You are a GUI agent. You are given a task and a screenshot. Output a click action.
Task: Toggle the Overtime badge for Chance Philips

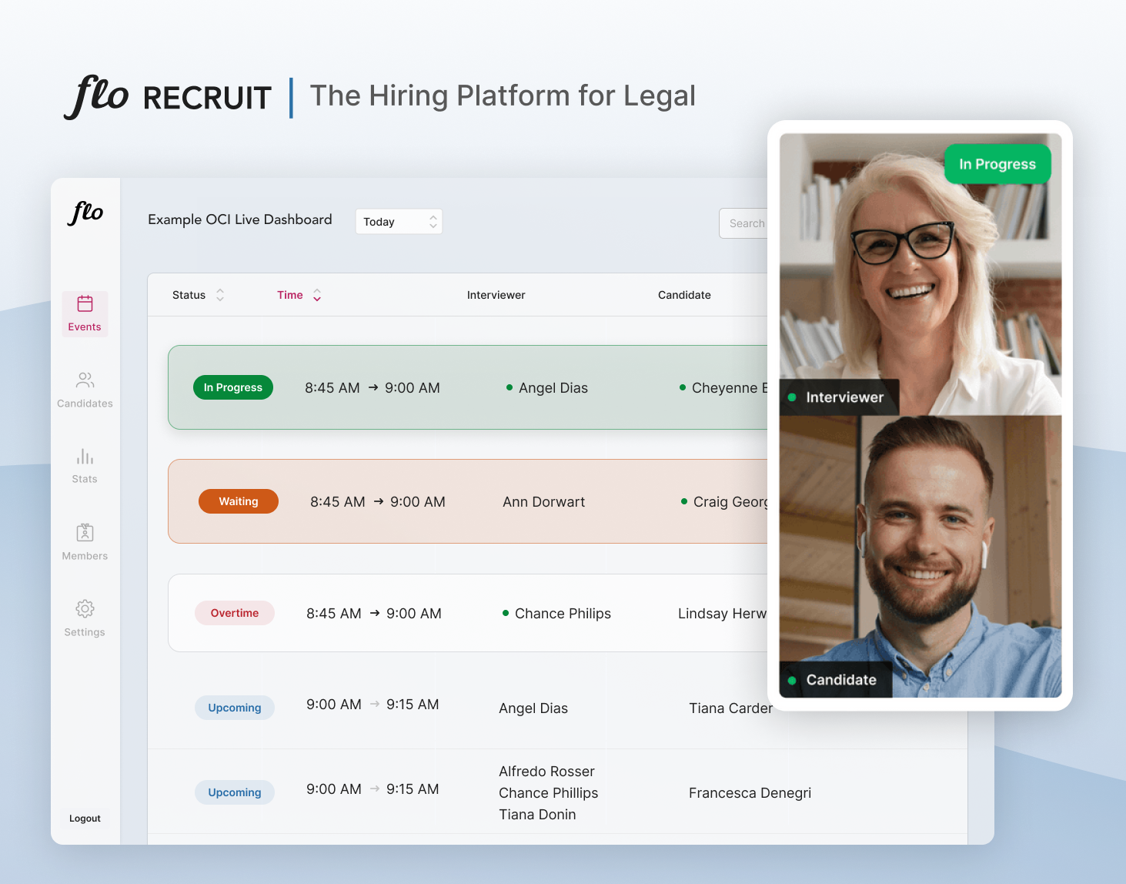tap(234, 613)
